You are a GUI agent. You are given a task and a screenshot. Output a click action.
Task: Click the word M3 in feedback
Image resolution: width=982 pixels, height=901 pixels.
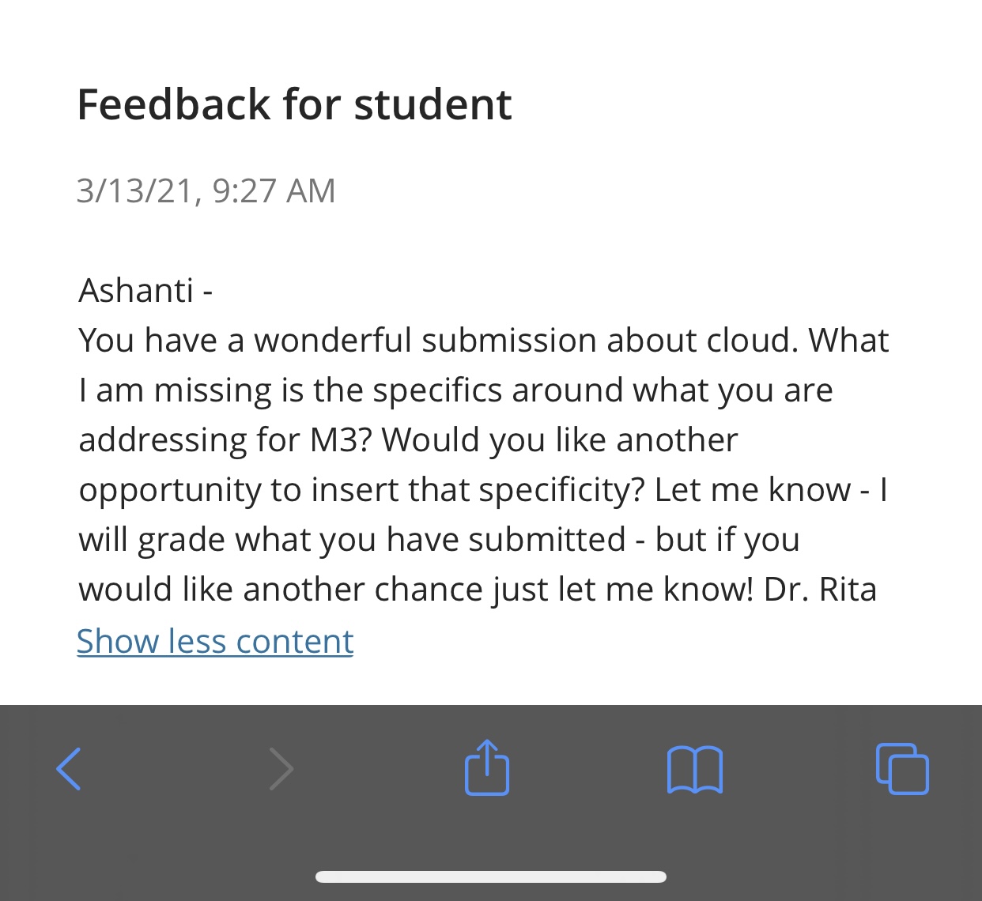coord(334,439)
